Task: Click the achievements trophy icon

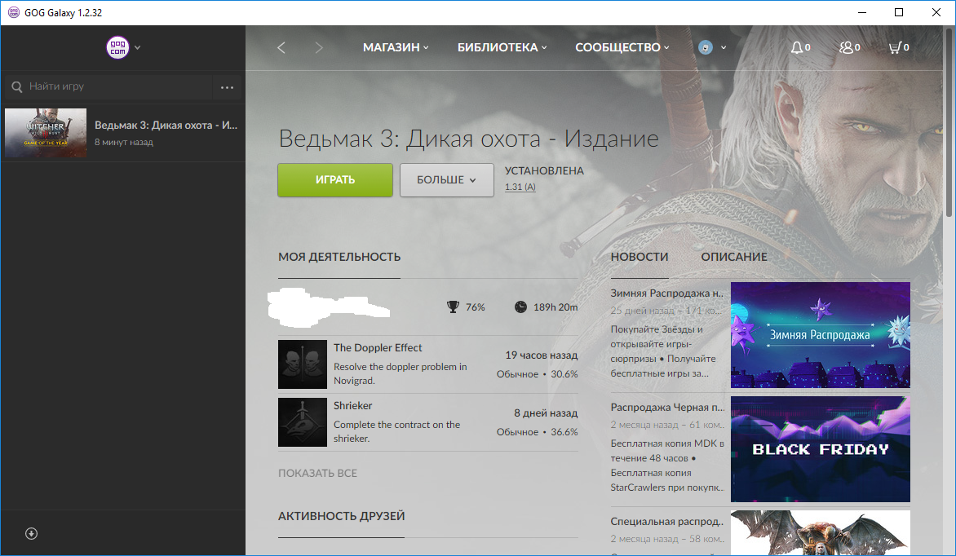Action: coord(453,307)
